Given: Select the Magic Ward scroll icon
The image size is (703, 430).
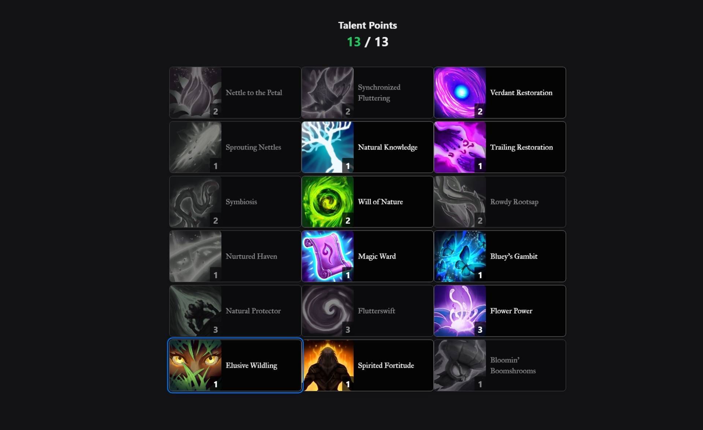Looking at the screenshot, I should click(328, 256).
